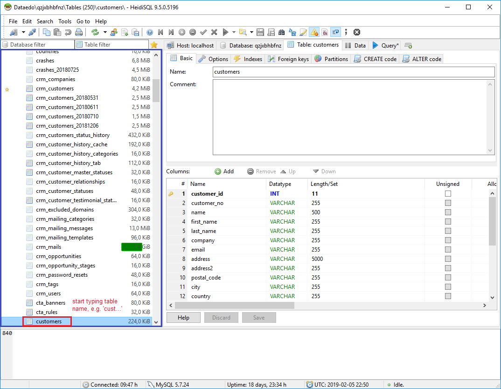501x389 pixels.
Task: Click the Print toolbar icon
Action: tap(79, 32)
